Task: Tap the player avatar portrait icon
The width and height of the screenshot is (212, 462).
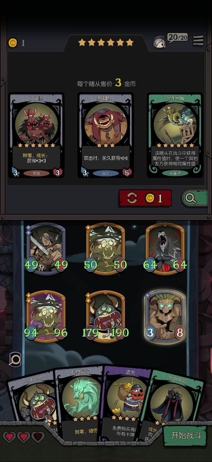Action: (x=160, y=42)
